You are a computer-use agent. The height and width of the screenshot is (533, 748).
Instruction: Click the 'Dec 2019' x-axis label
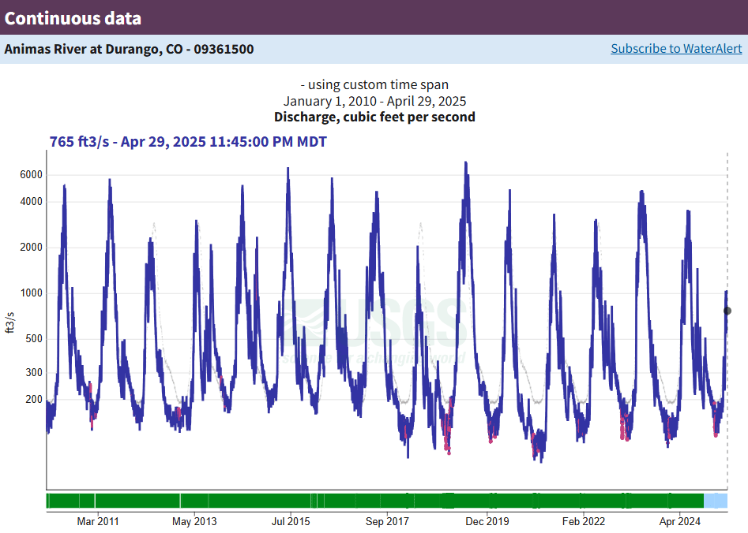(487, 522)
